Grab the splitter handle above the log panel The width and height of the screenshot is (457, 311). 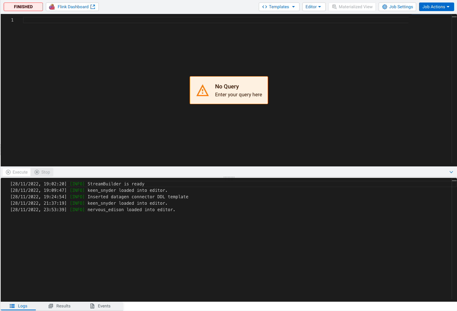coord(229,177)
